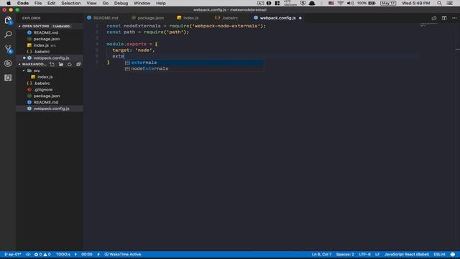Screen dimensions: 460x259
Task: Open the Explorer view in activity bar
Action: [8, 20]
